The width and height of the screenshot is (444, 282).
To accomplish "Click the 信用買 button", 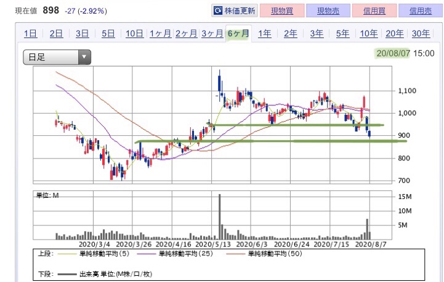I will pyautogui.click(x=374, y=11).
